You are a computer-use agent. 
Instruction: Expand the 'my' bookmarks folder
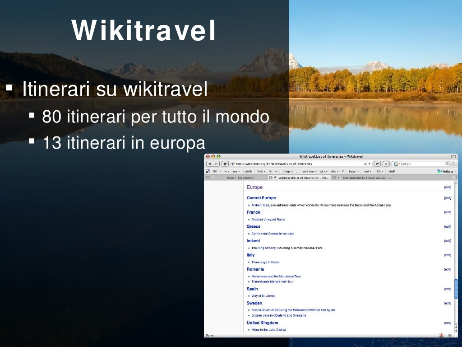236,171
